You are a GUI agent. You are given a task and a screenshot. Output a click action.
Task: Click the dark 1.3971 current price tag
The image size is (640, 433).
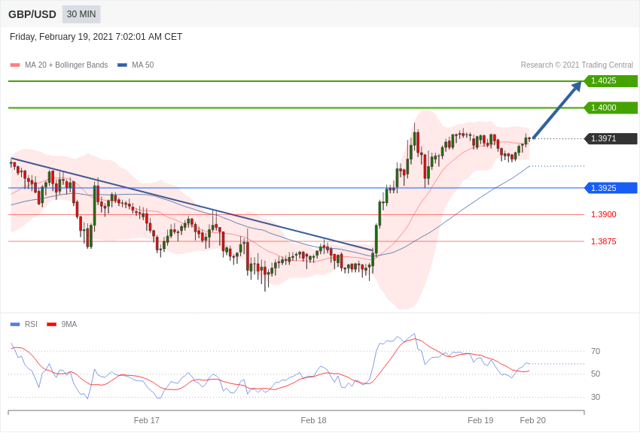[x=611, y=138]
